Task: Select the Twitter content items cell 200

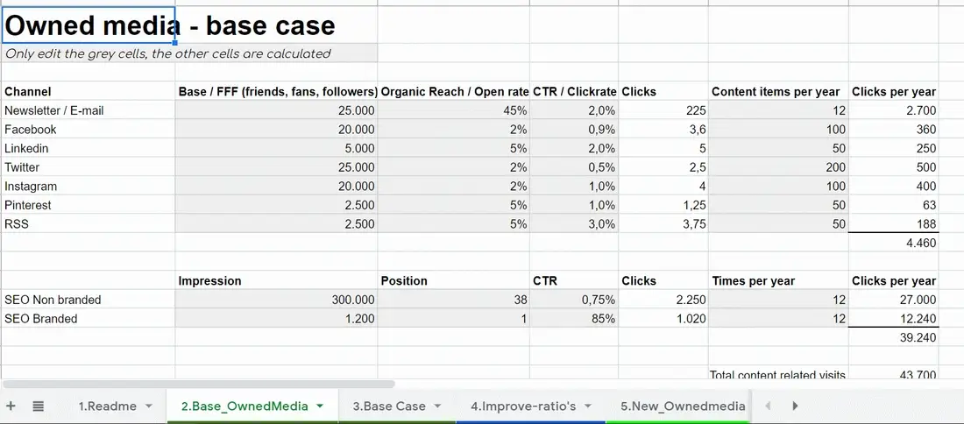Action: click(778, 167)
